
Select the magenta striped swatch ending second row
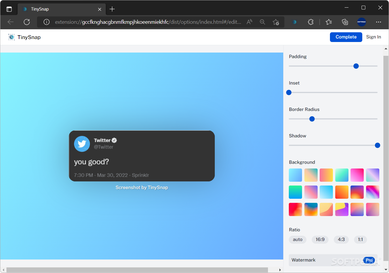(x=373, y=192)
